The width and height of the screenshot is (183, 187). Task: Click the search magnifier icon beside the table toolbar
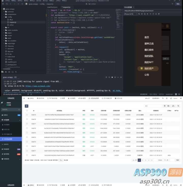tap(178, 106)
